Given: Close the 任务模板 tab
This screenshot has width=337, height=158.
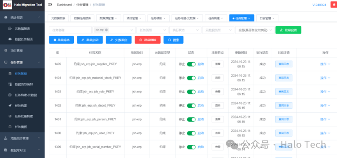Looking at the screenshot, I should coord(165,18).
